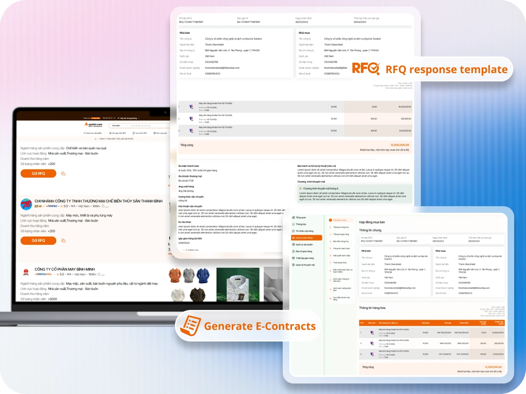Open the Hợp tác Song phương dropdown
Viewport: 526px width, 394px height.
coord(129,118)
